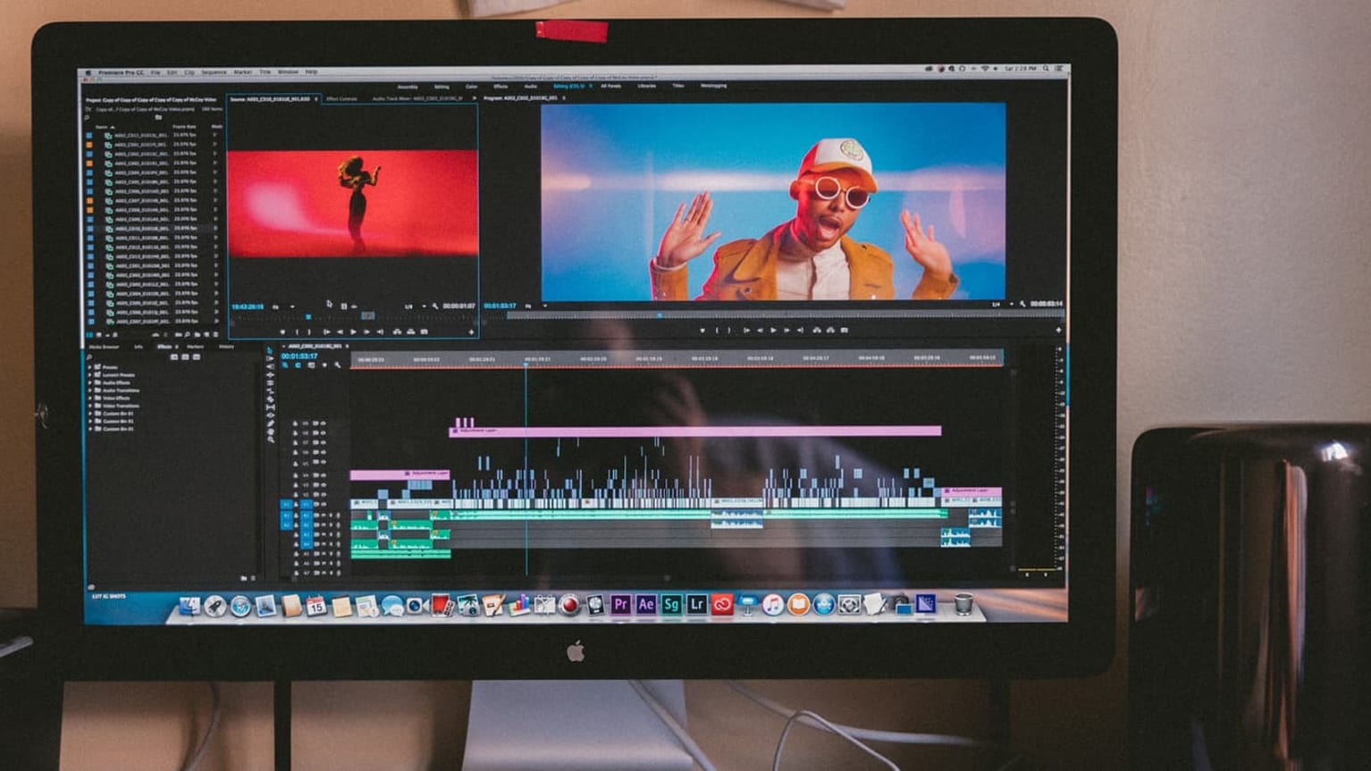Select the Zoom tool in tools panel
The height and width of the screenshot is (771, 1371).
tap(270, 437)
